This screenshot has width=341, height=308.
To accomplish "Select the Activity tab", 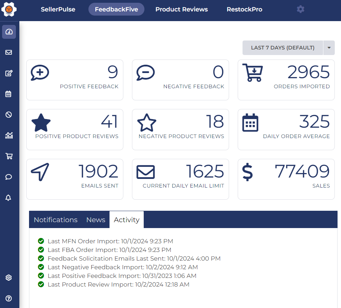I will click(126, 219).
